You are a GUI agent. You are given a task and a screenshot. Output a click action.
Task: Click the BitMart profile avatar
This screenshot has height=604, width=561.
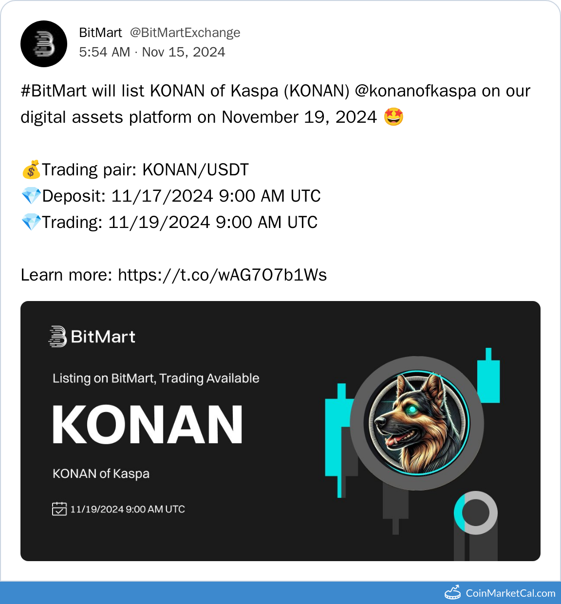[x=44, y=44]
